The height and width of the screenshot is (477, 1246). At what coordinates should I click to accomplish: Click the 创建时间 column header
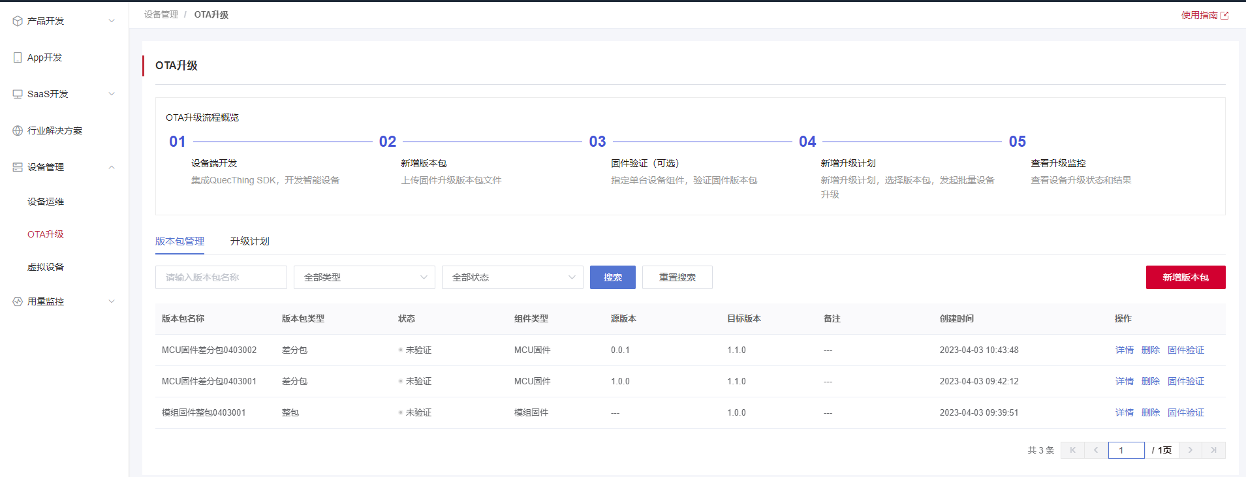pos(957,318)
